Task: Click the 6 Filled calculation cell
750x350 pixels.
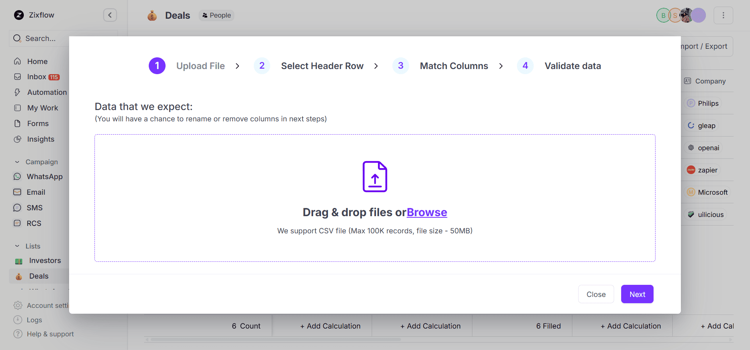Action: click(548, 326)
